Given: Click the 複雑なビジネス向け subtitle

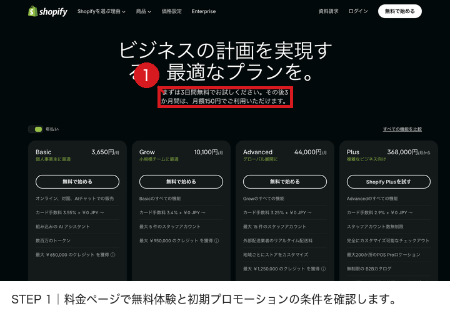Looking at the screenshot, I should pyautogui.click(x=366, y=159).
